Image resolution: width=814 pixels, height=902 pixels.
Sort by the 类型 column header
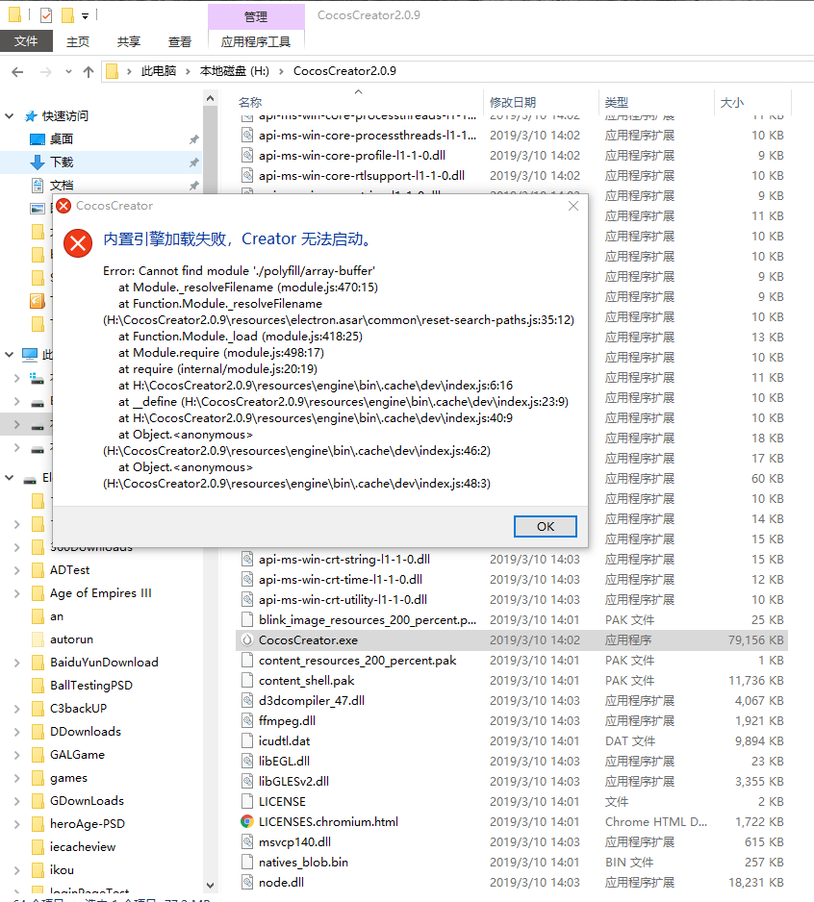click(x=616, y=102)
